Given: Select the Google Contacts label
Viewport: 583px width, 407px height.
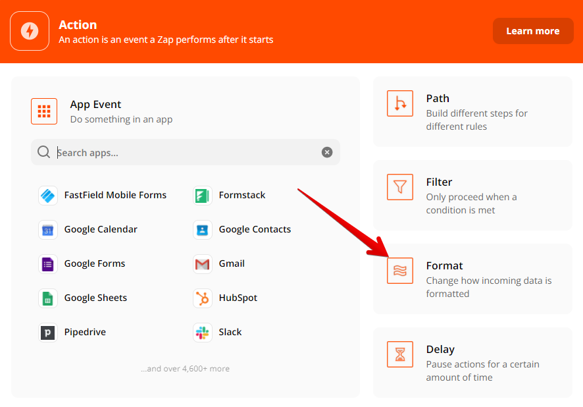Looking at the screenshot, I should point(255,229).
